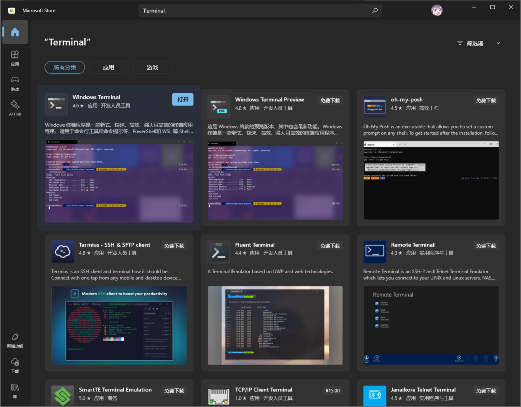
Task: Click the oh-my-posh description text
Action: (430, 130)
